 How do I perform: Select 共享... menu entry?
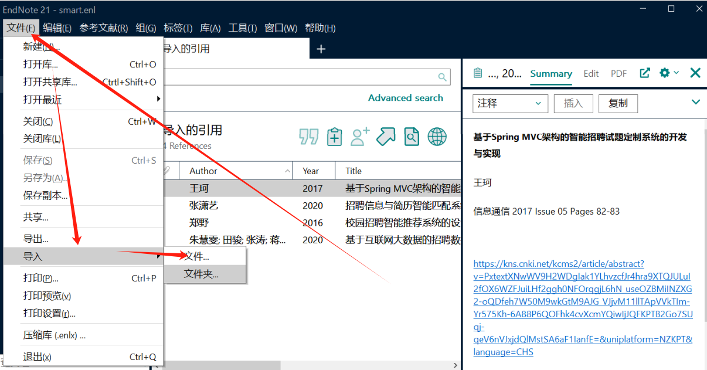click(x=83, y=217)
